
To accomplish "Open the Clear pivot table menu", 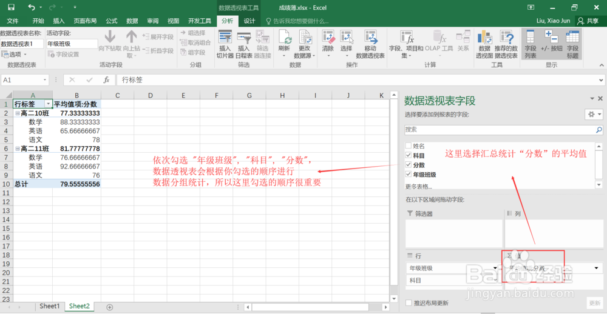I will (x=328, y=44).
